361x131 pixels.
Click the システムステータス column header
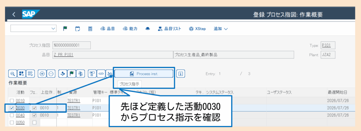point(220,92)
